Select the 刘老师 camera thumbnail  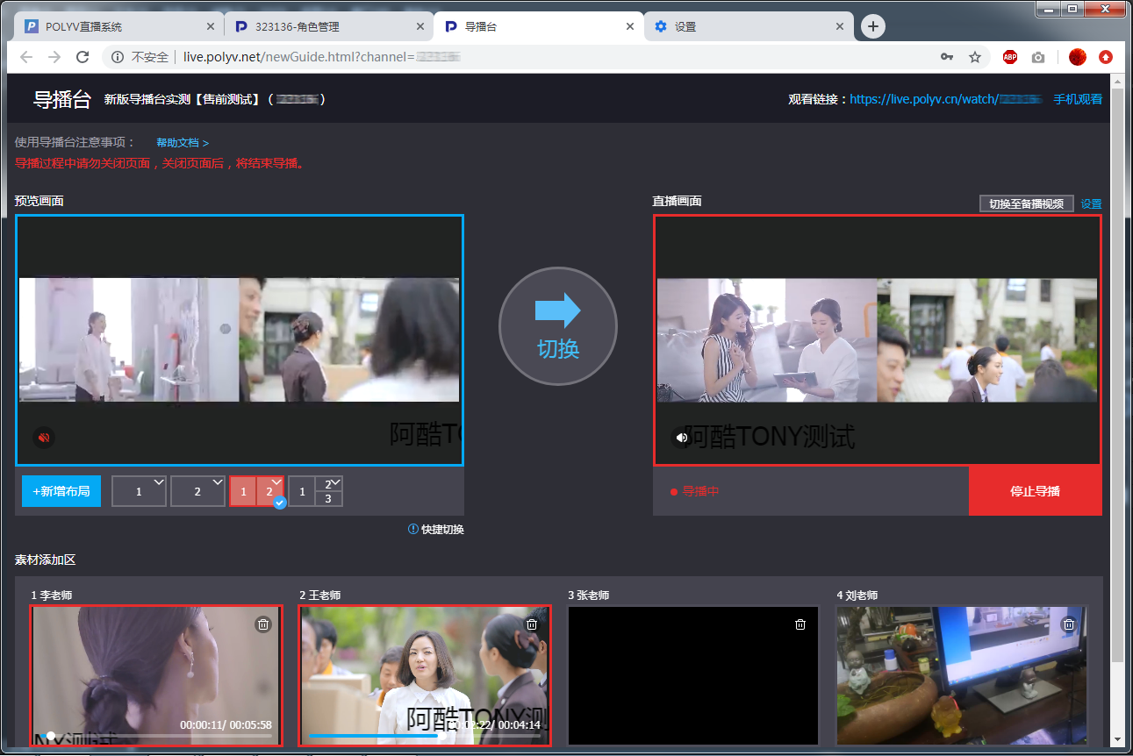pos(961,675)
